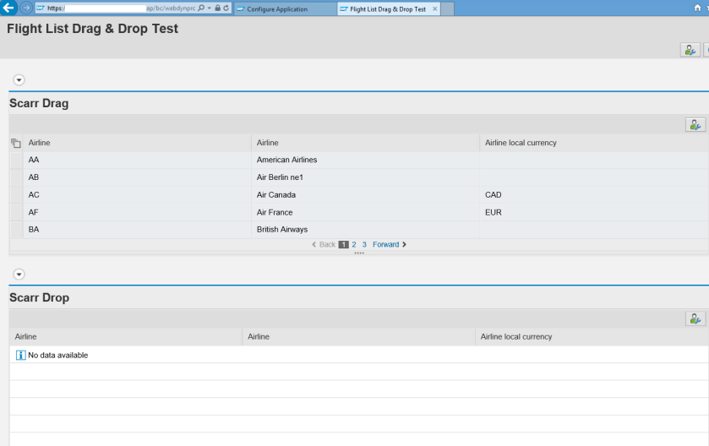This screenshot has width=709, height=446.
Task: Click the info icon beside No data available
Action: pos(21,355)
